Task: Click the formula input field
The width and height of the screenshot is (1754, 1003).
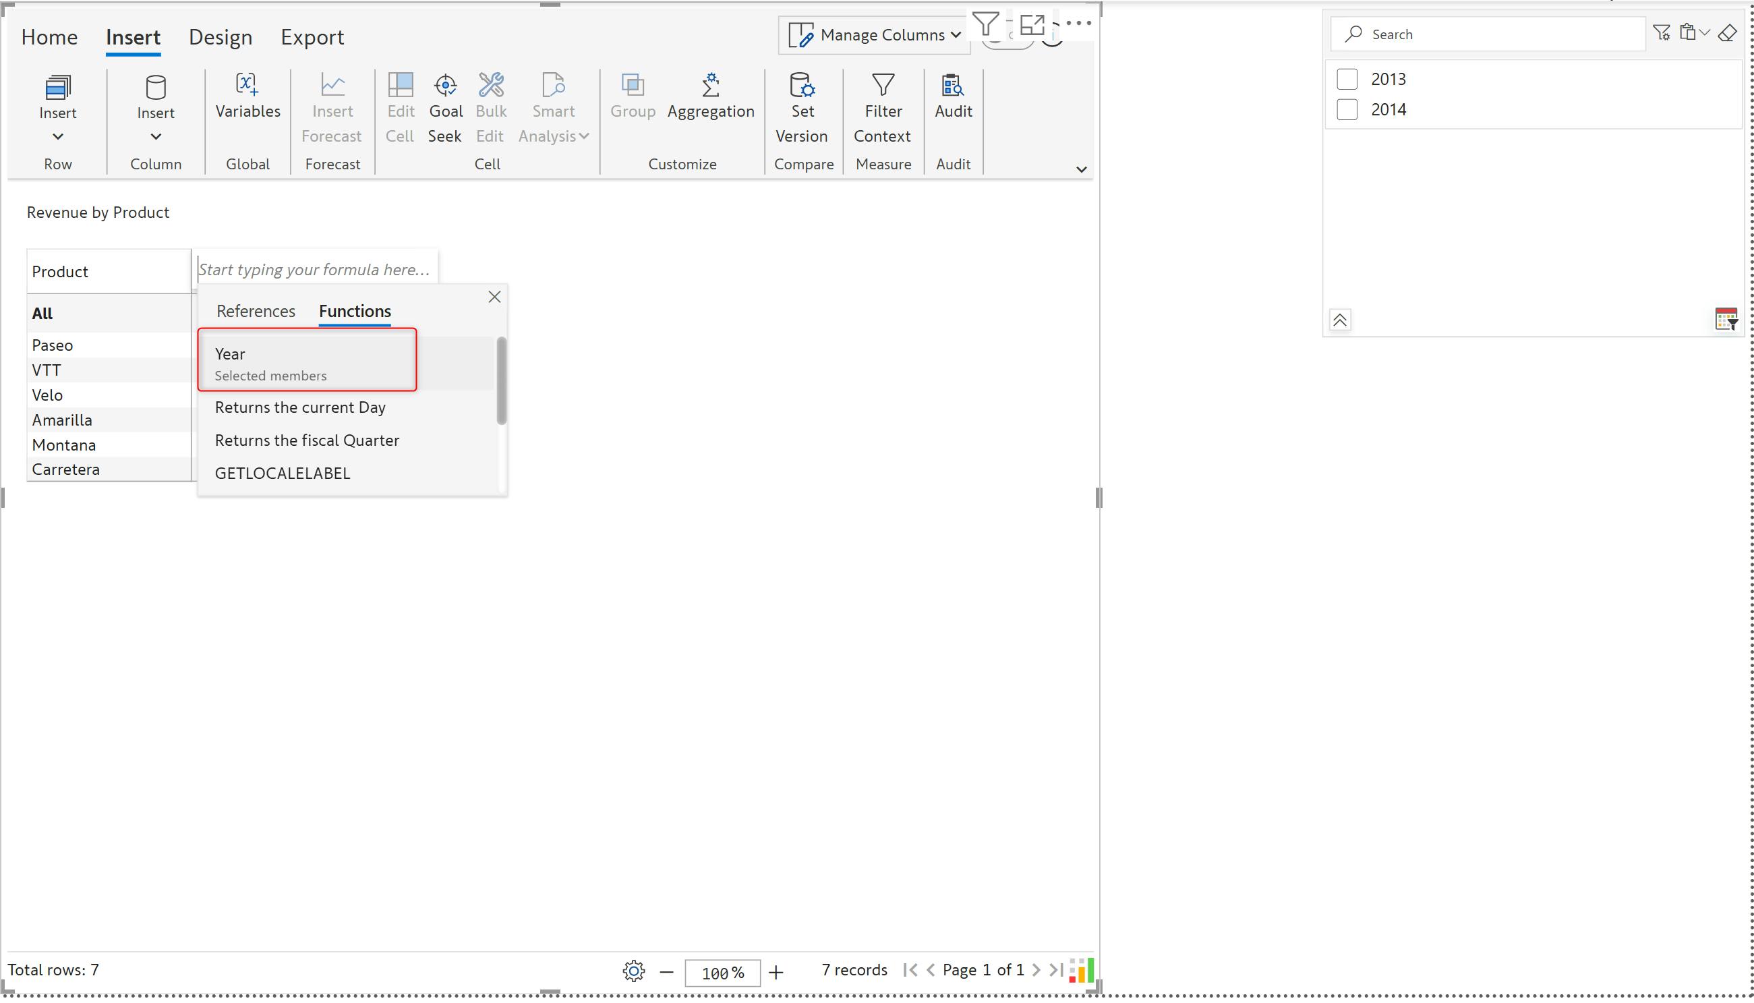Action: 314,269
